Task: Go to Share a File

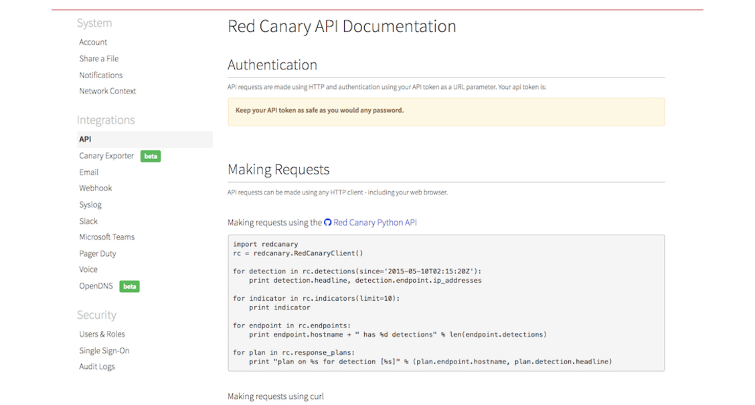Action: tap(98, 59)
